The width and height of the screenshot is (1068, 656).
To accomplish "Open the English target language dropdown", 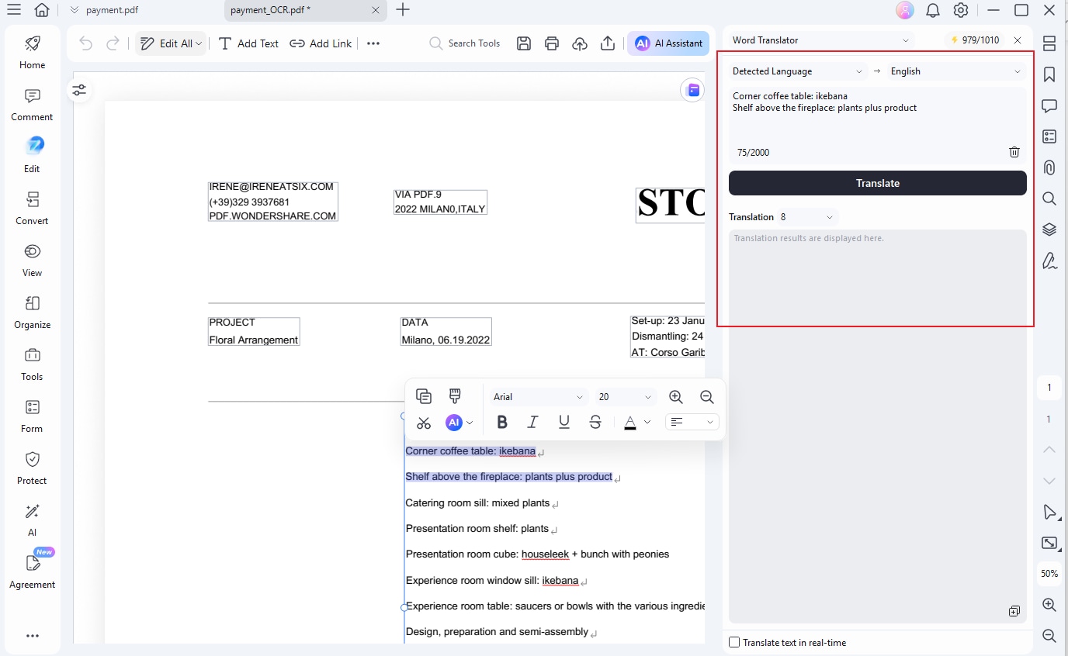I will coord(956,71).
